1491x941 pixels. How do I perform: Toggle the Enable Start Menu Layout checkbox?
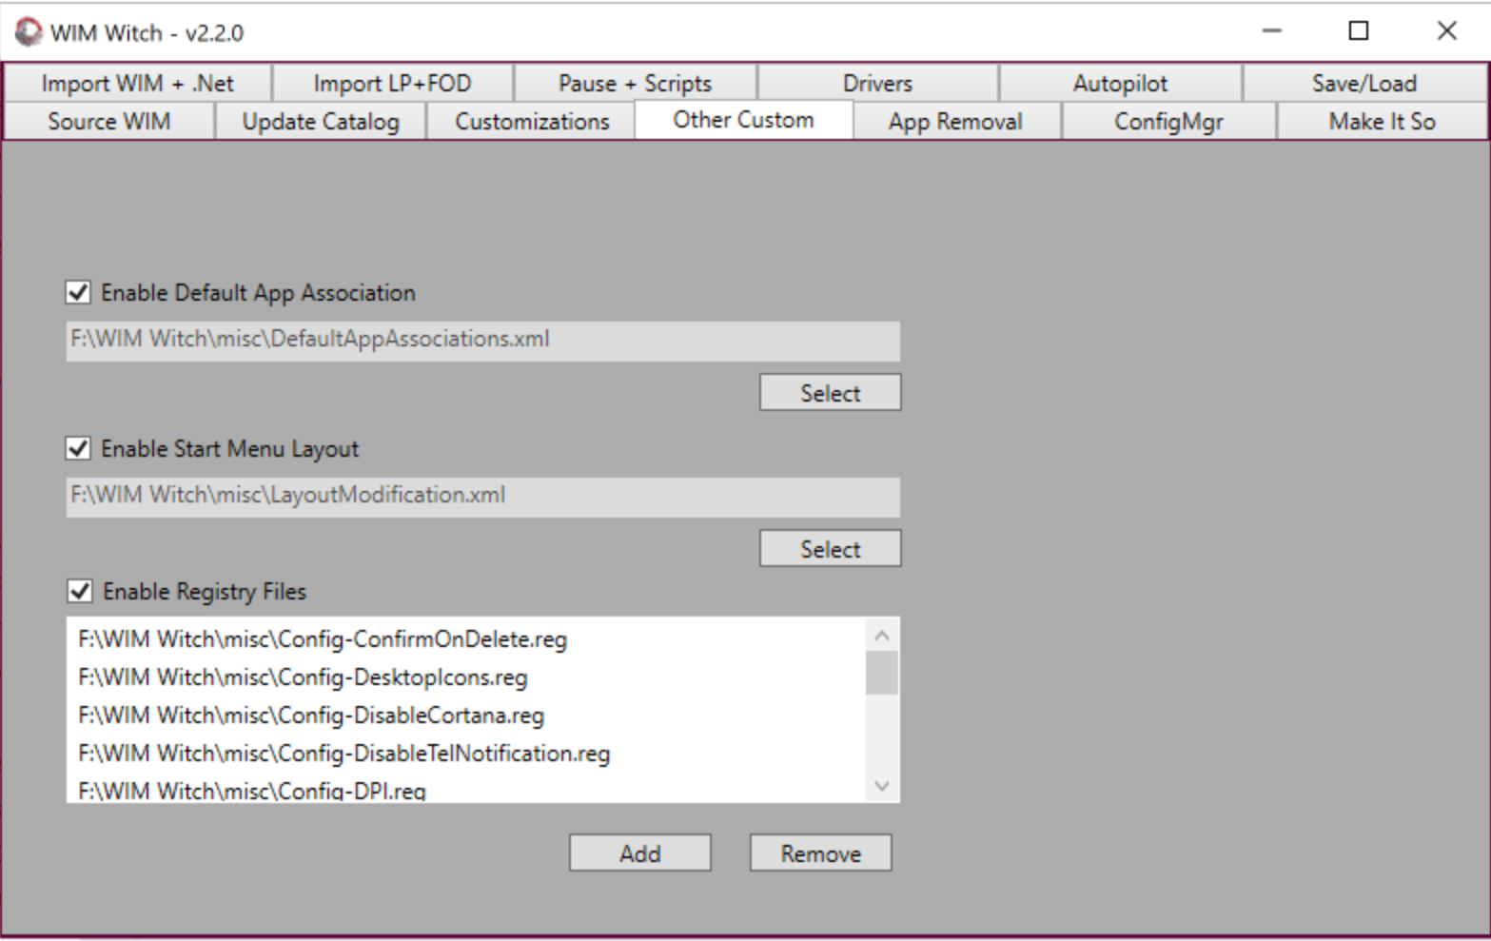tap(79, 449)
